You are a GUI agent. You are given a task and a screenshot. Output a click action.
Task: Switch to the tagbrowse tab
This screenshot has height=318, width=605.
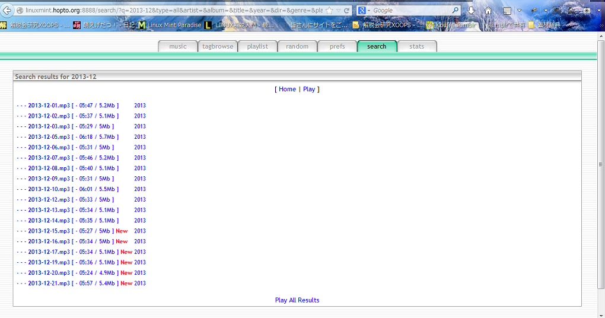click(218, 46)
